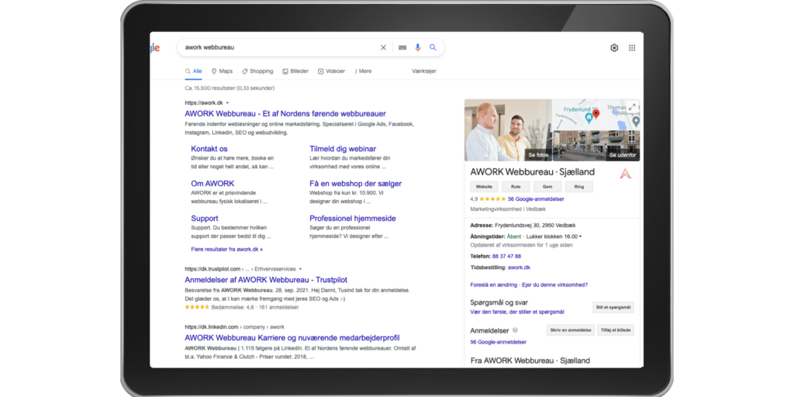The height and width of the screenshot is (397, 794).
Task: Expand opening hours Lukker klokken 16.00
Action: [x=554, y=236]
